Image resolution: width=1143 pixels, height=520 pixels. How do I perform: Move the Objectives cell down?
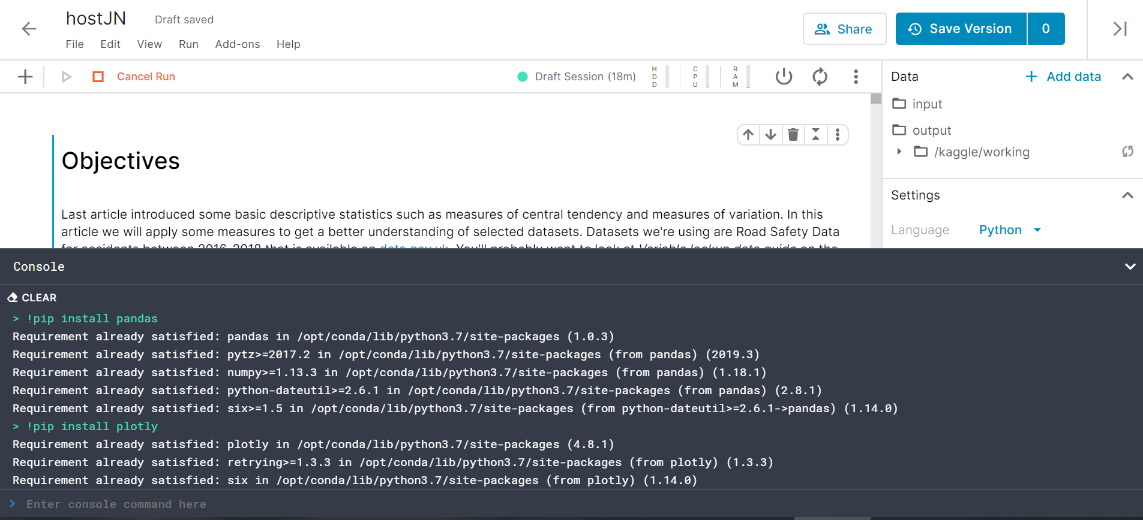(771, 135)
